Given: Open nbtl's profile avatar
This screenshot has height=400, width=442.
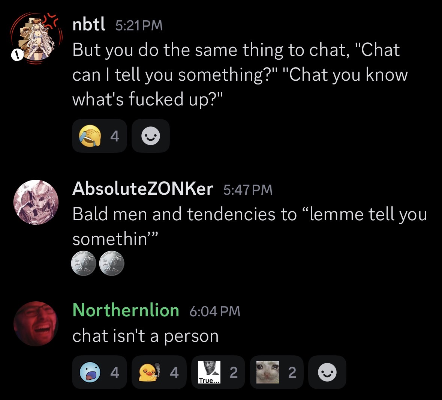Looking at the screenshot, I should pyautogui.click(x=36, y=38).
